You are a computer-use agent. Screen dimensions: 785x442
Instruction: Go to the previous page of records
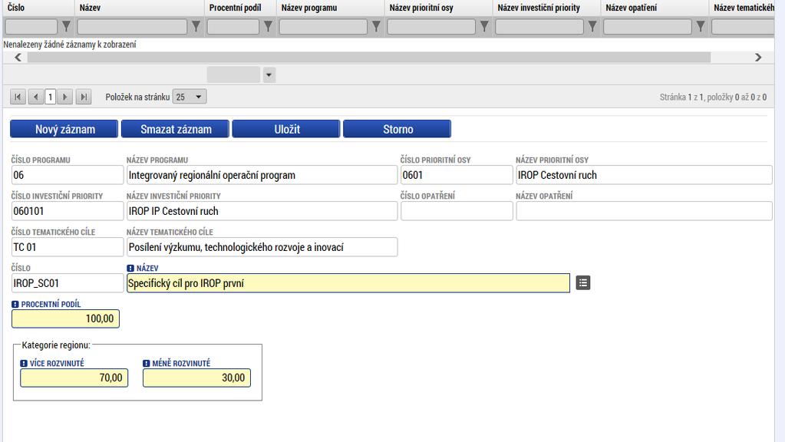35,97
